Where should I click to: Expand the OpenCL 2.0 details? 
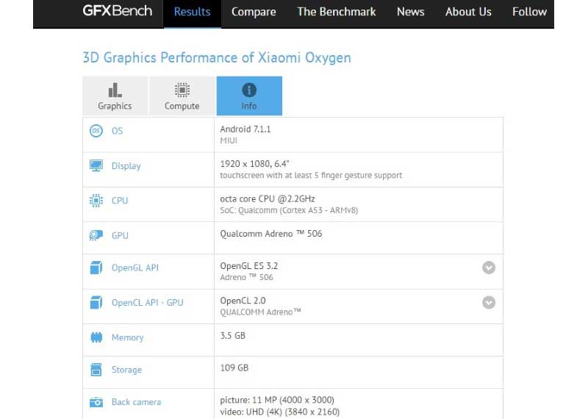[489, 302]
